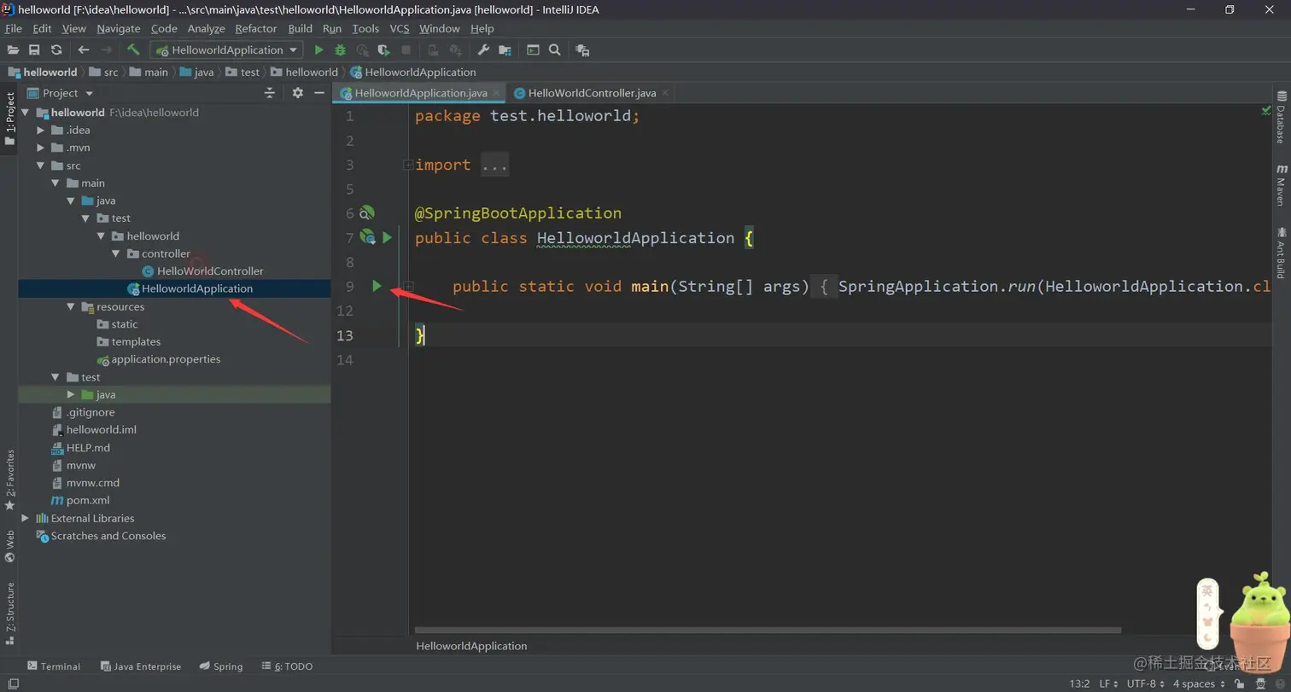Click the green run gutter arrow on line 9
1291x692 pixels.
pos(377,286)
